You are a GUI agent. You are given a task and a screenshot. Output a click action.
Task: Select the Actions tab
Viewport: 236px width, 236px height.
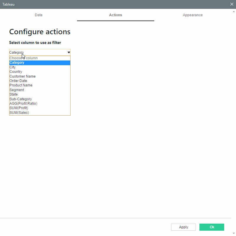click(115, 15)
